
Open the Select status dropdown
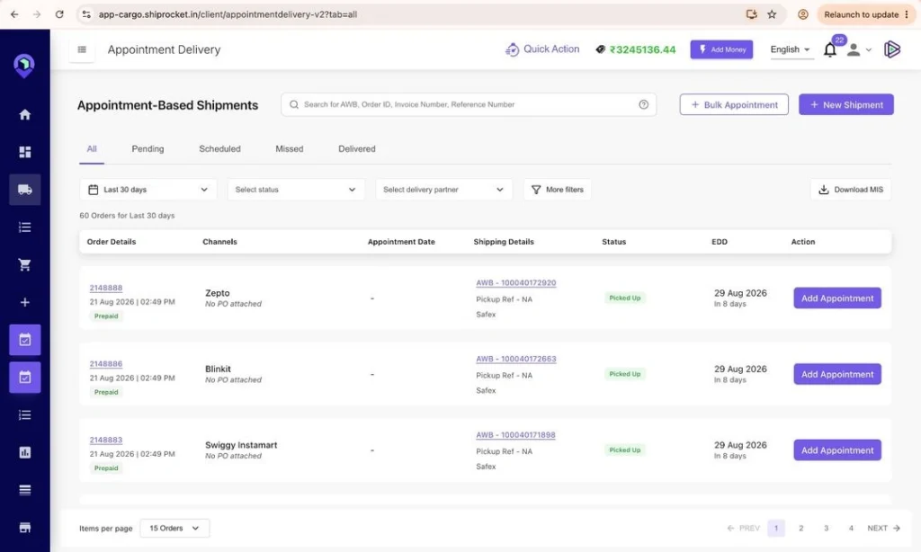[x=296, y=190]
